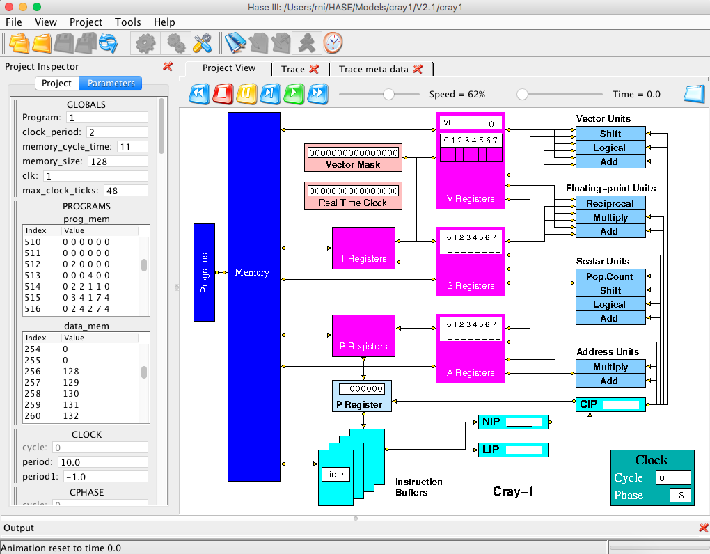Close the Trace tab
This screenshot has width=710, height=554.
tap(314, 70)
